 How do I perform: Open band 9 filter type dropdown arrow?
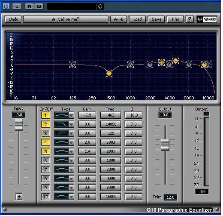coord(71,188)
